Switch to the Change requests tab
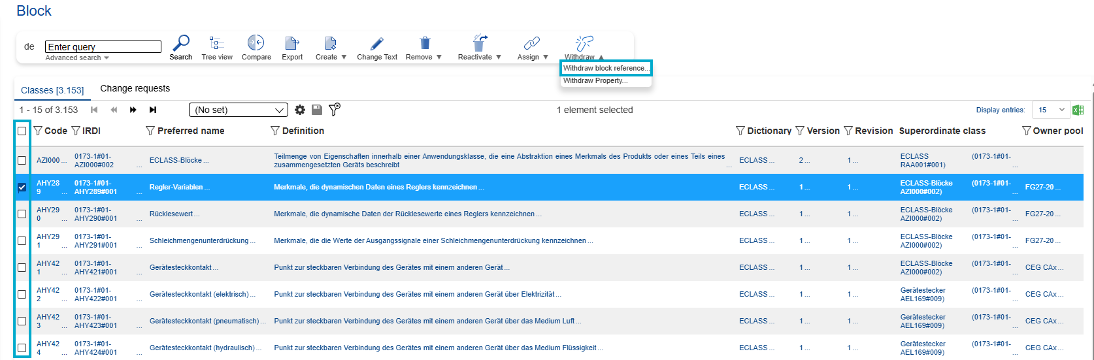This screenshot has width=1094, height=360. click(135, 89)
